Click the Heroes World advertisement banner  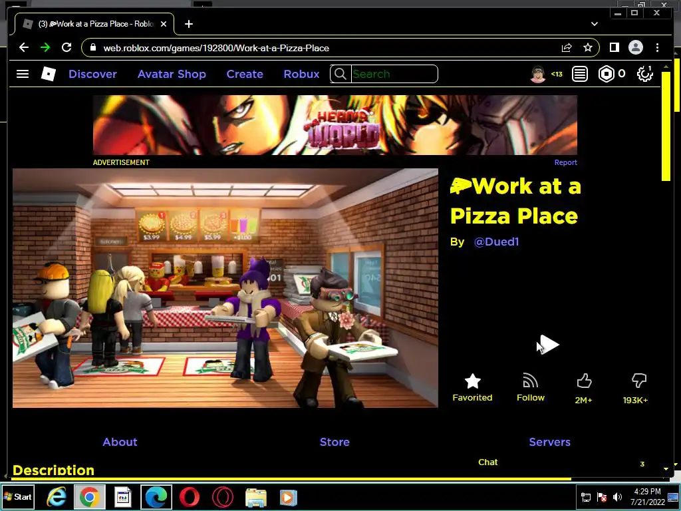tap(335, 125)
